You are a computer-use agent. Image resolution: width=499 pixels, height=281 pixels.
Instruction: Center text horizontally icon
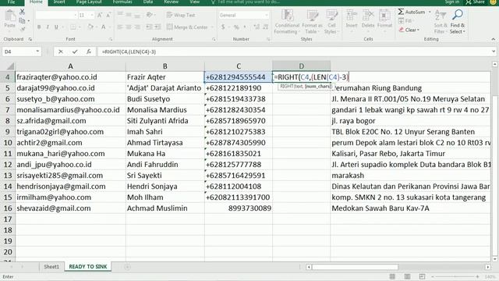pos(129,27)
